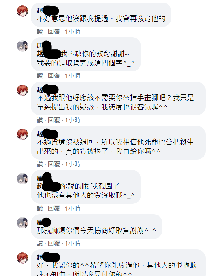
Task: Reply to the comment about 取貨完成這四個字
Action: (x=54, y=76)
